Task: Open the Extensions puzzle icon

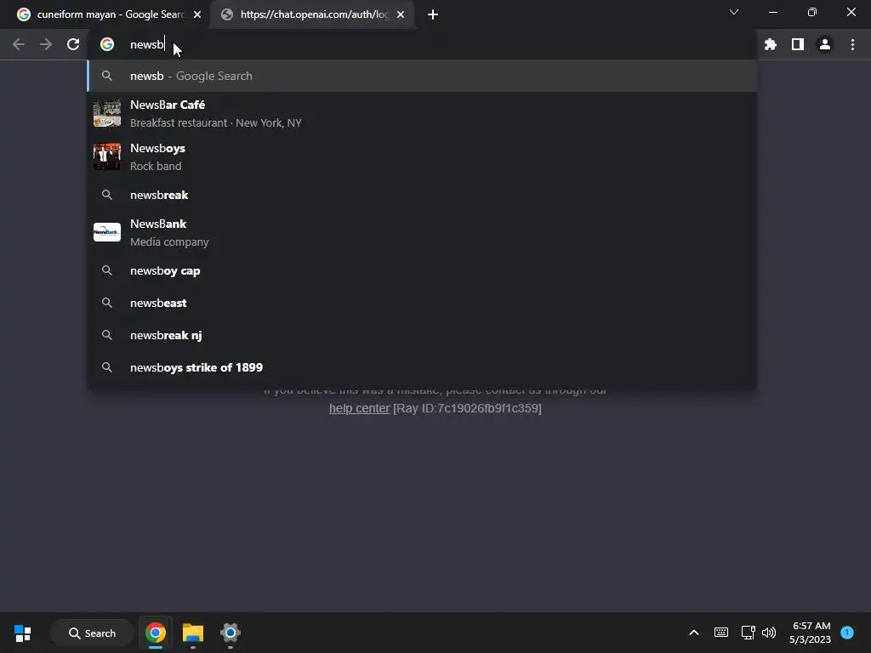Action: 771,44
